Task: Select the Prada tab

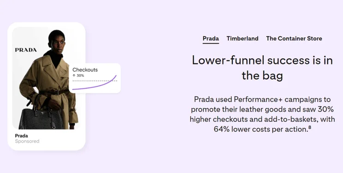Action: [211, 39]
